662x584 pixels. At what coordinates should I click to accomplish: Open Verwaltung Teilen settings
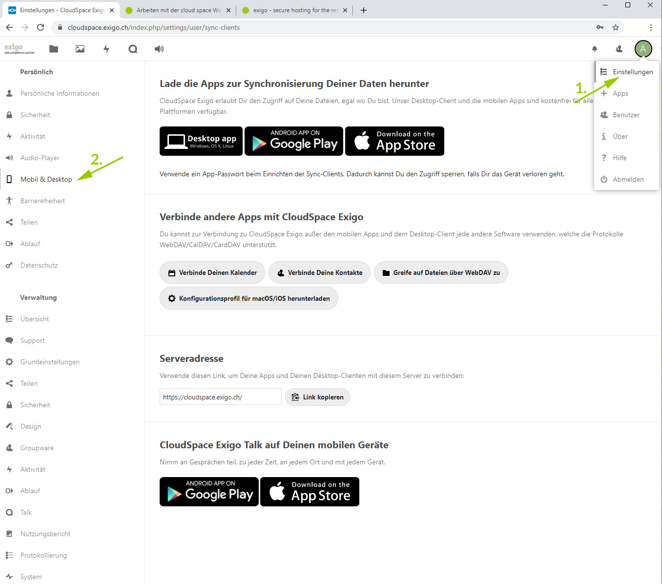coord(72,383)
